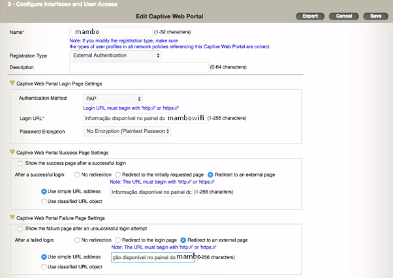Select Redirect to the initially requested page
393x278 pixels.
tap(118, 175)
